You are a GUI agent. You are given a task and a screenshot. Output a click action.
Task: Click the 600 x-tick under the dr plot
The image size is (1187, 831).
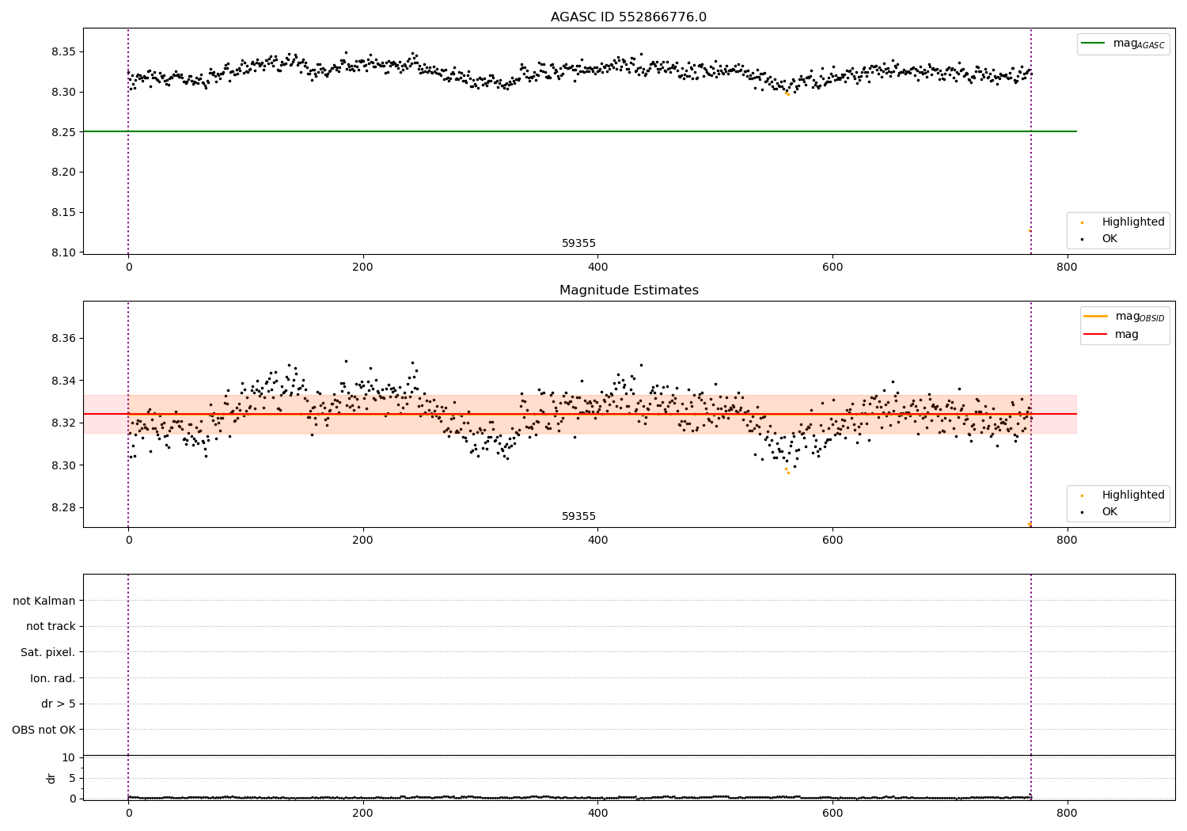click(x=832, y=813)
